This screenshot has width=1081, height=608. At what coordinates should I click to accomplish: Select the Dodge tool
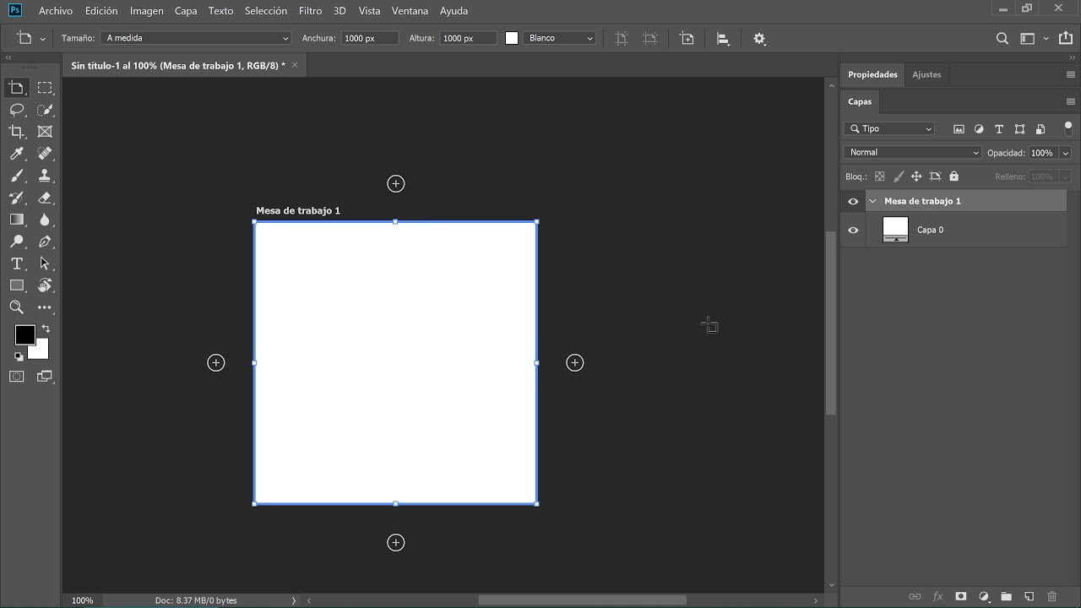click(x=17, y=242)
